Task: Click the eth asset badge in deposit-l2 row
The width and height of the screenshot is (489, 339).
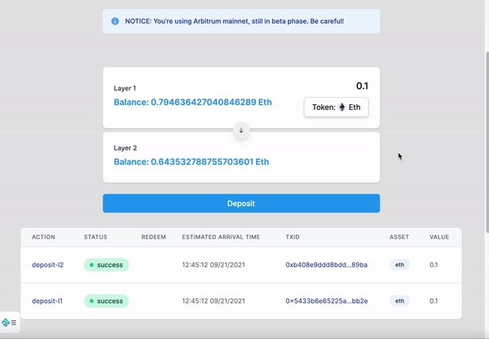Action: [x=399, y=265]
